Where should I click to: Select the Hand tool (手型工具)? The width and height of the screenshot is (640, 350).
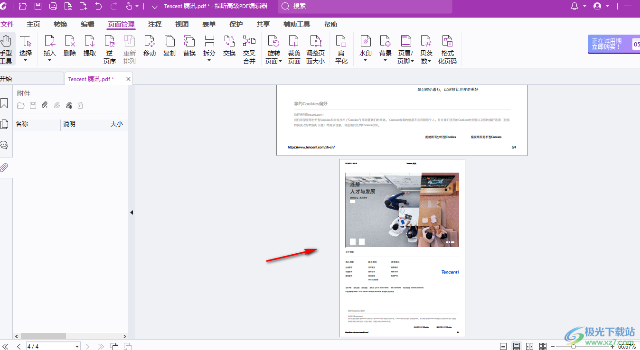click(6, 49)
